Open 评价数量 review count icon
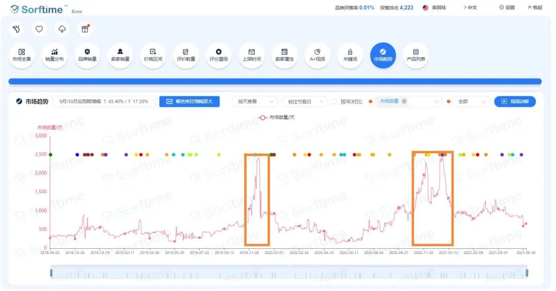This screenshot has width=556, height=291. coord(186,55)
